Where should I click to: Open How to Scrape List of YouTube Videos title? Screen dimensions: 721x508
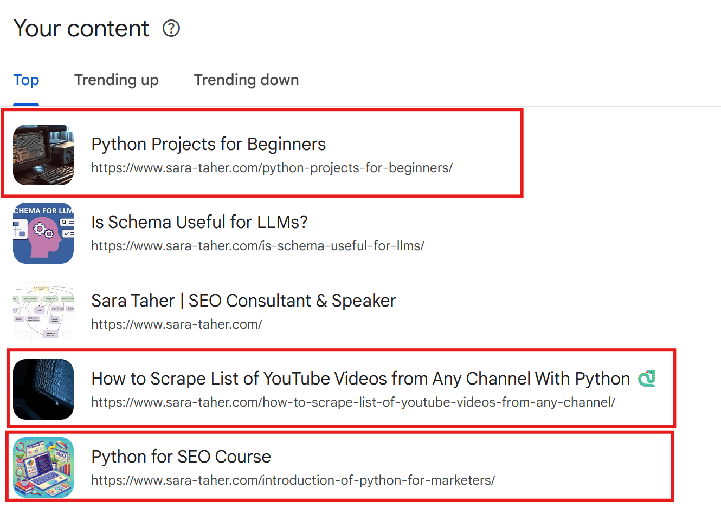tap(360, 379)
